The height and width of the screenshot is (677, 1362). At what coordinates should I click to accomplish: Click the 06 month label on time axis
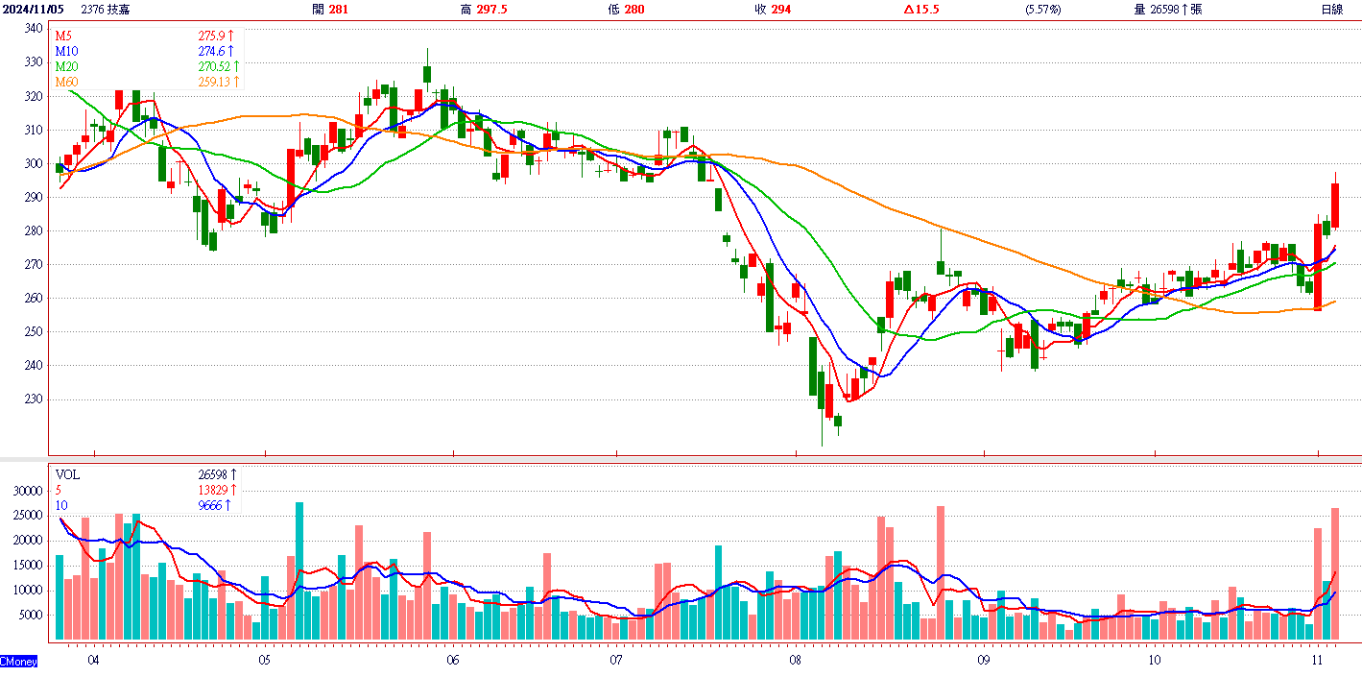(x=453, y=661)
